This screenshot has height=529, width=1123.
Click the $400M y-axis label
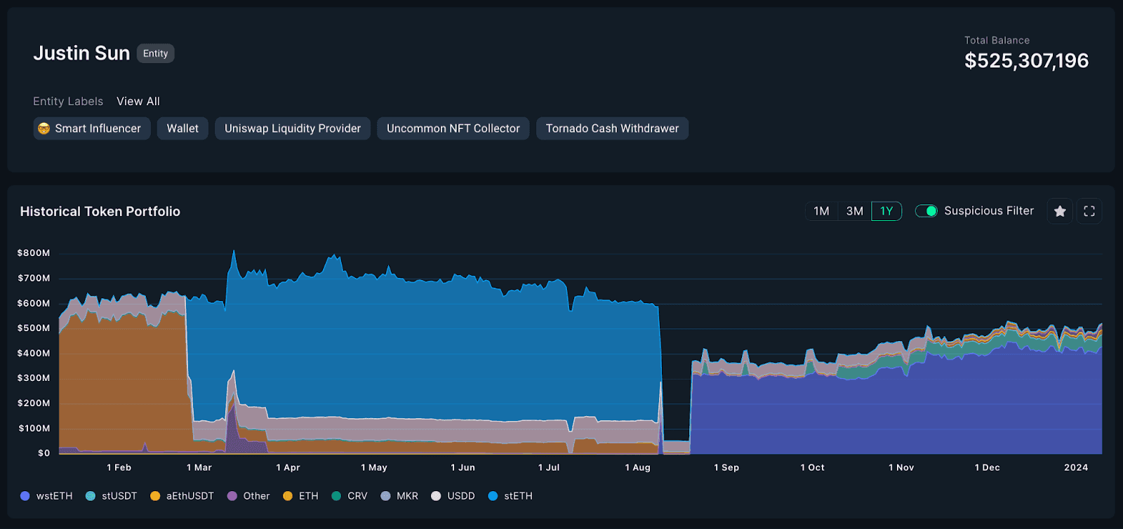pos(34,353)
